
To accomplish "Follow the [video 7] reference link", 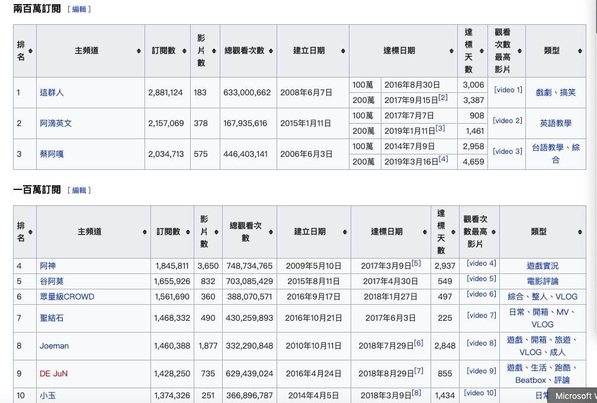I will pyautogui.click(x=481, y=315).
